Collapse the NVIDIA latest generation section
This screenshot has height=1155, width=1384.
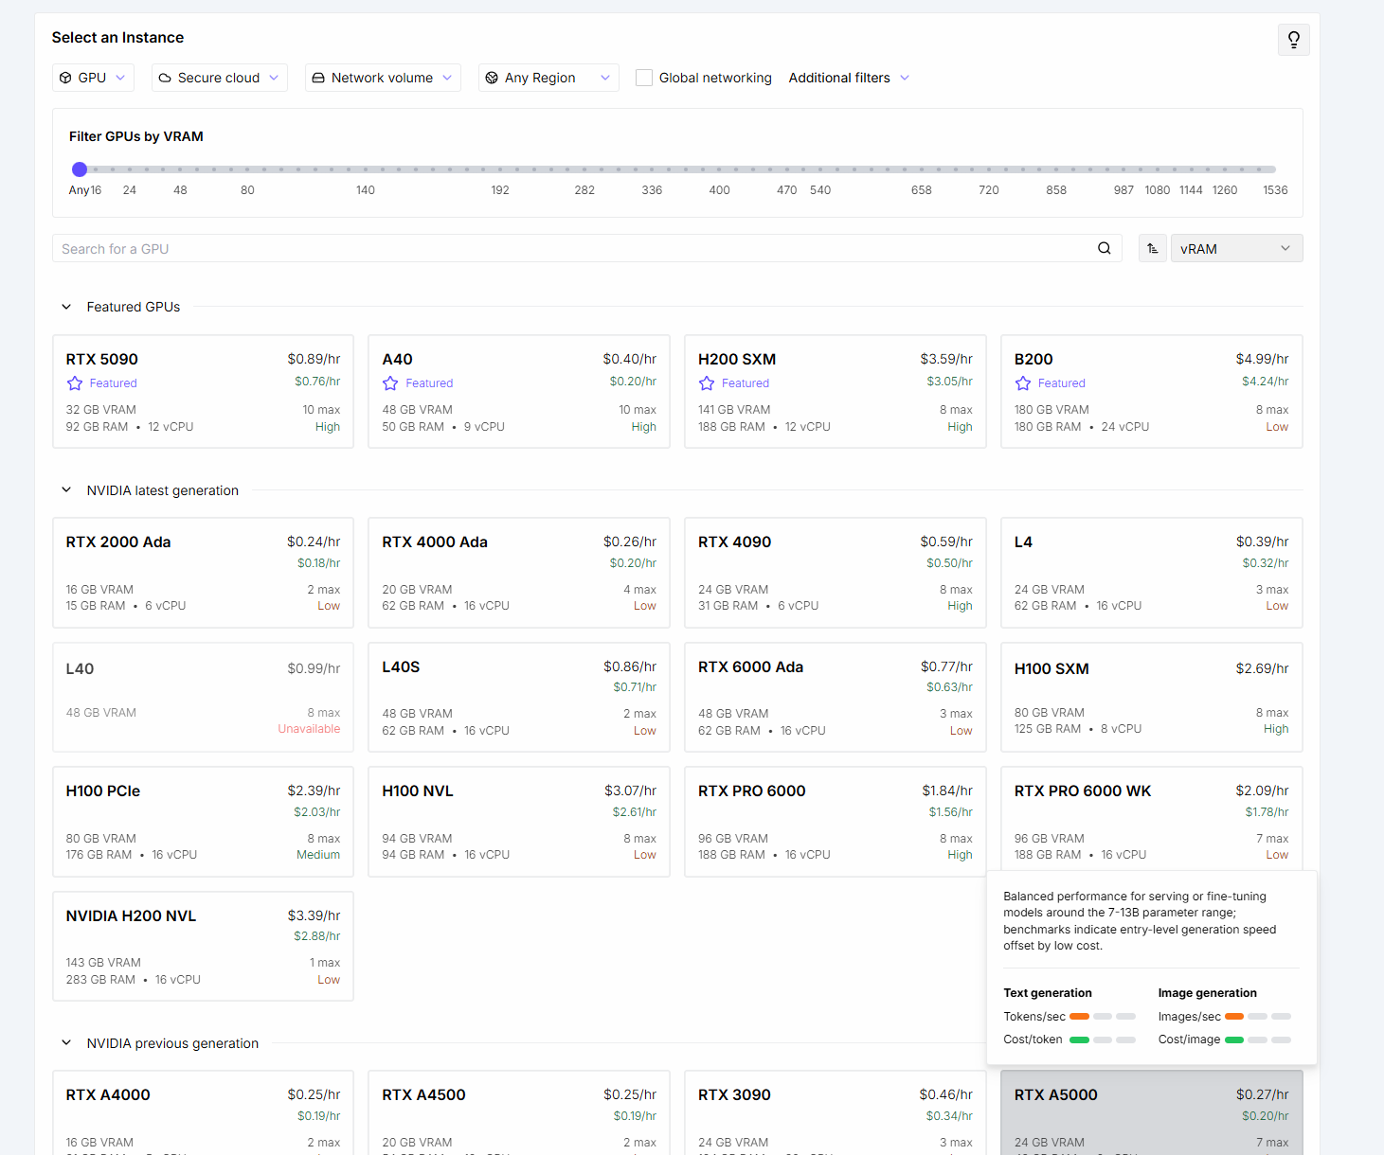tap(66, 490)
